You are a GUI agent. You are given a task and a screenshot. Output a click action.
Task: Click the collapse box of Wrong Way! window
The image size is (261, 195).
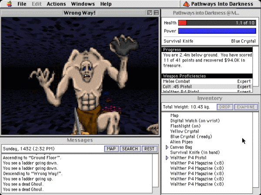[156, 13]
